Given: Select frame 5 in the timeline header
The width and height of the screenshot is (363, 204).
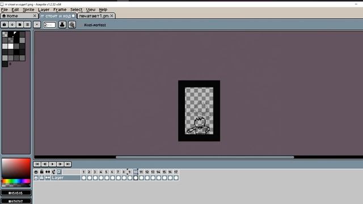Looking at the screenshot, I should click(x=107, y=172).
